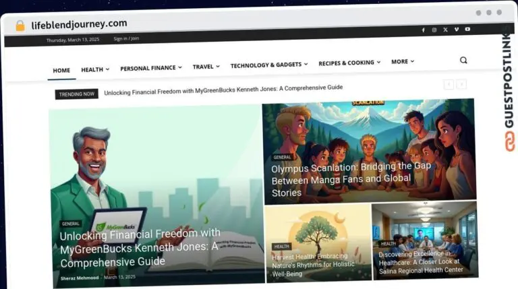The width and height of the screenshot is (518, 289).
Task: Open author Sheraz Mehmood profile link
Action: pos(80,278)
